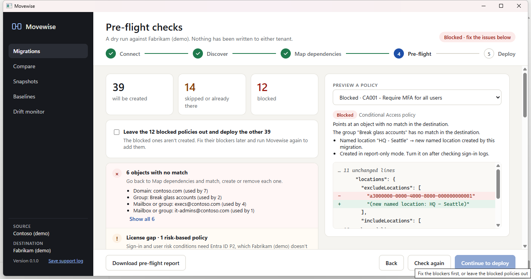Viewport: 531px width, 279px height.
Task: Click the source 'Contoso (demo)' in sidebar
Action: pyautogui.click(x=31, y=233)
